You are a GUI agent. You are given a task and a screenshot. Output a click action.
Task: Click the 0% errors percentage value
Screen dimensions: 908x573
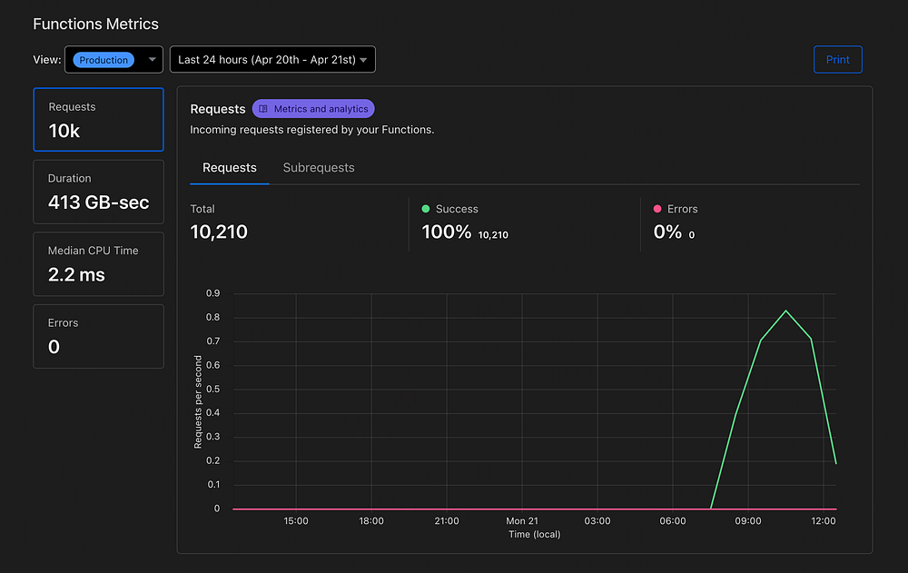point(667,232)
